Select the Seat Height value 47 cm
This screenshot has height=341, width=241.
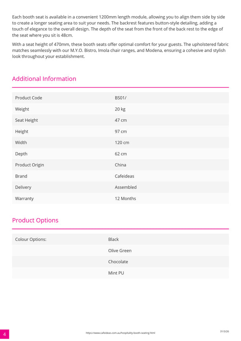tap(121, 120)
